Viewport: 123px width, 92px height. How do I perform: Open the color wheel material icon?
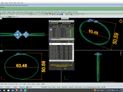pos(55,14)
